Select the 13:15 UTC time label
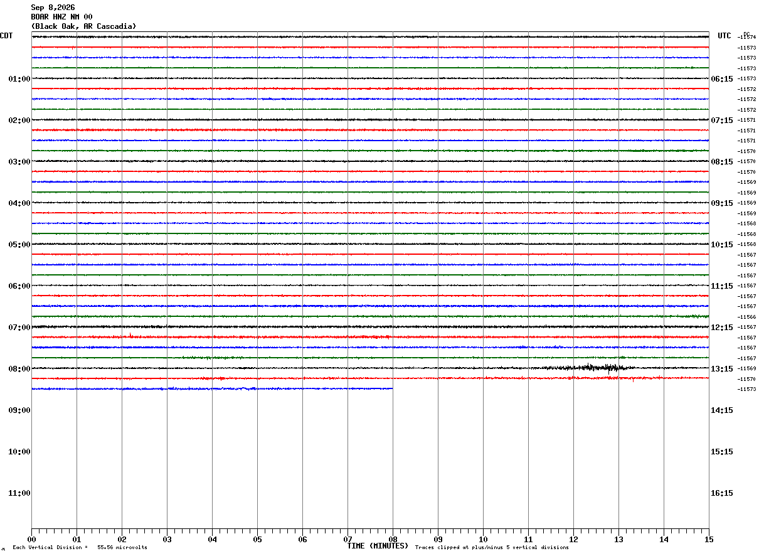The width and height of the screenshot is (759, 556). click(721, 368)
